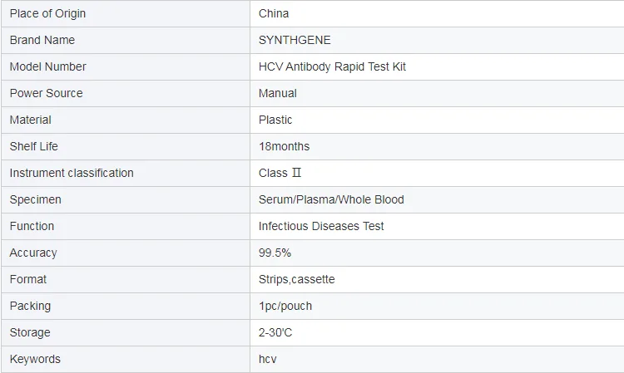Image resolution: width=624 pixels, height=373 pixels.
Task: Click the Model Number label
Action: click(48, 66)
